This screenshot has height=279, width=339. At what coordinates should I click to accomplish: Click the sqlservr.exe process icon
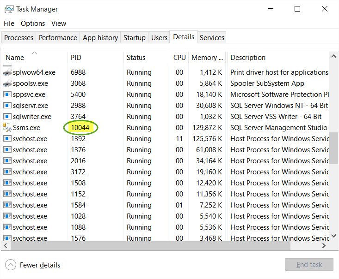[x=7, y=105]
